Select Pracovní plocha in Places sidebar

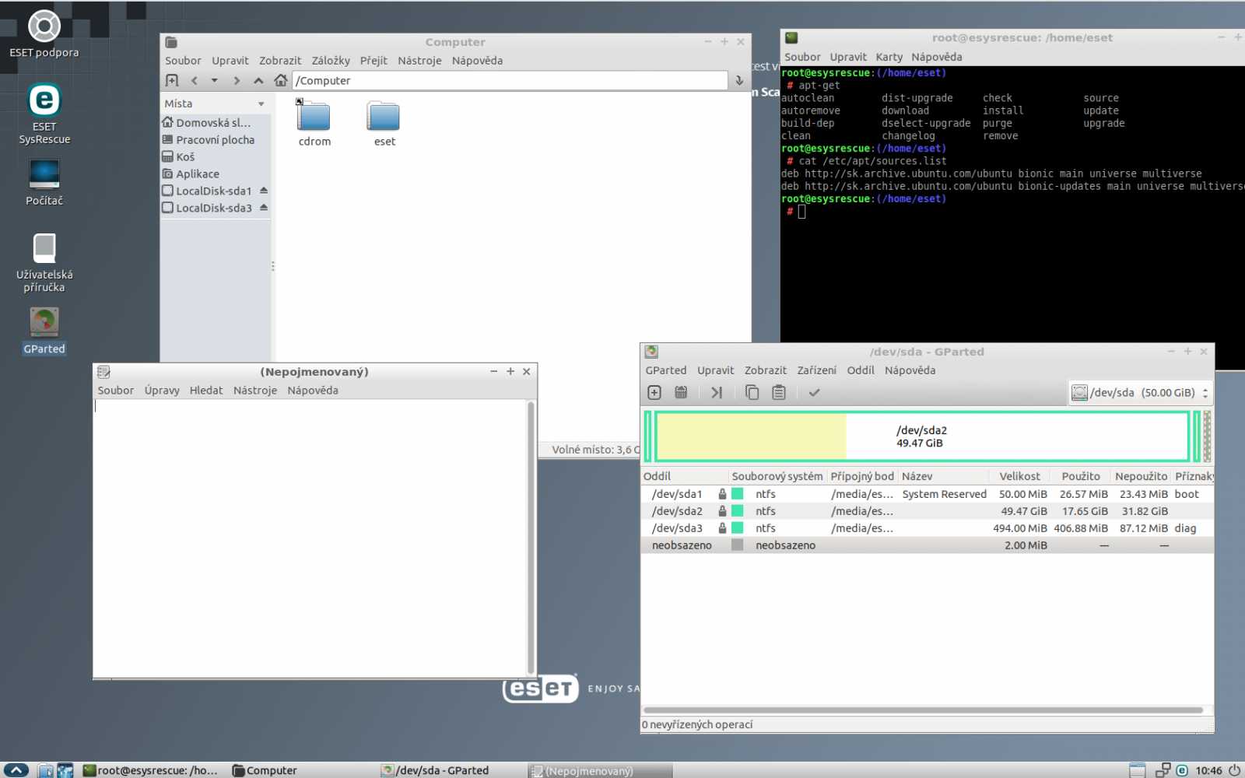pos(216,140)
